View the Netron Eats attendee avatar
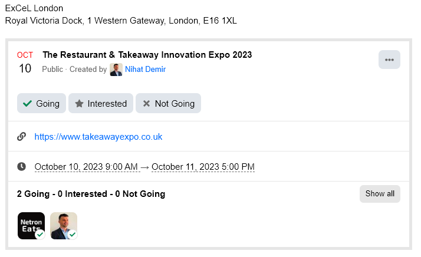 coord(31,225)
